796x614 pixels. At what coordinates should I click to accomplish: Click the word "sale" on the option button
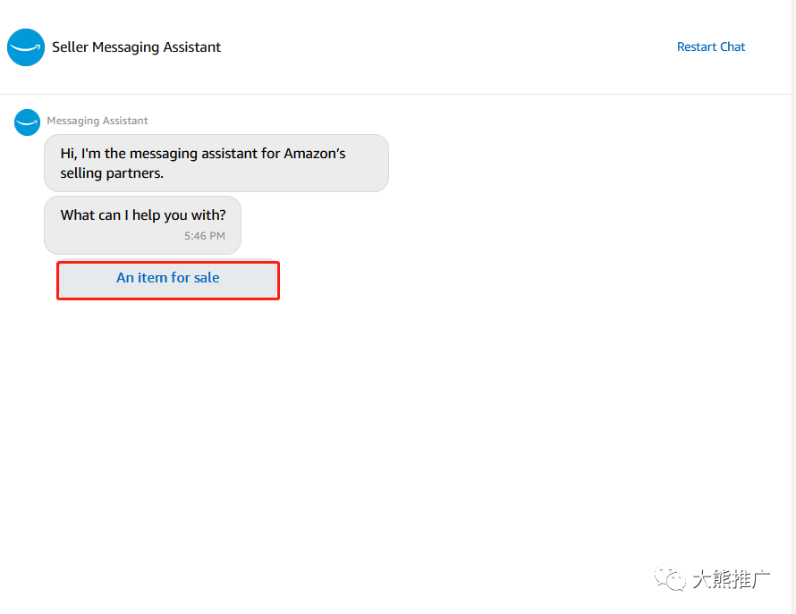click(x=207, y=278)
